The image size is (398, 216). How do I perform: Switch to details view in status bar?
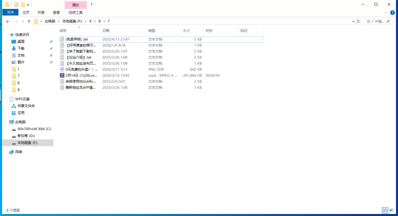(385, 211)
